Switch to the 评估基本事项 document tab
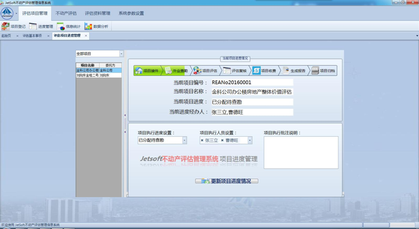The width and height of the screenshot is (419, 229). [32, 36]
